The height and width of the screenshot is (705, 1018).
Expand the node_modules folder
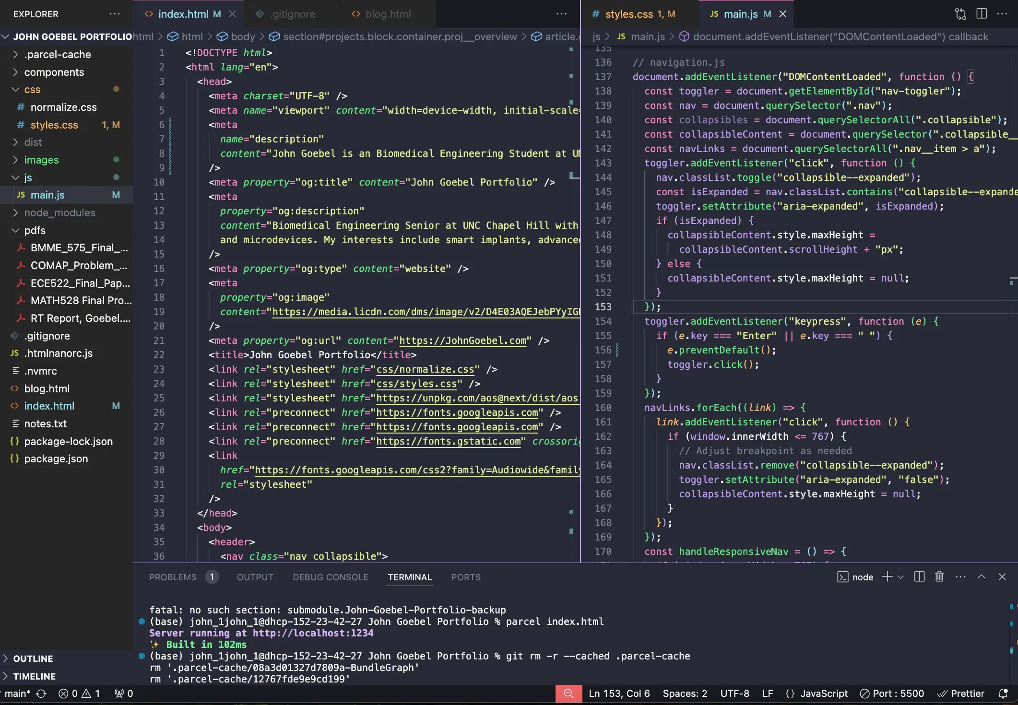click(59, 212)
